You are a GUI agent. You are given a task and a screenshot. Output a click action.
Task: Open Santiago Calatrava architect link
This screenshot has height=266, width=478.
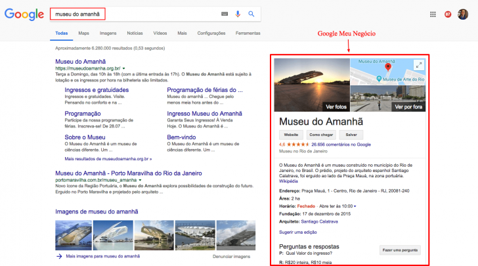pyautogui.click(x=320, y=222)
